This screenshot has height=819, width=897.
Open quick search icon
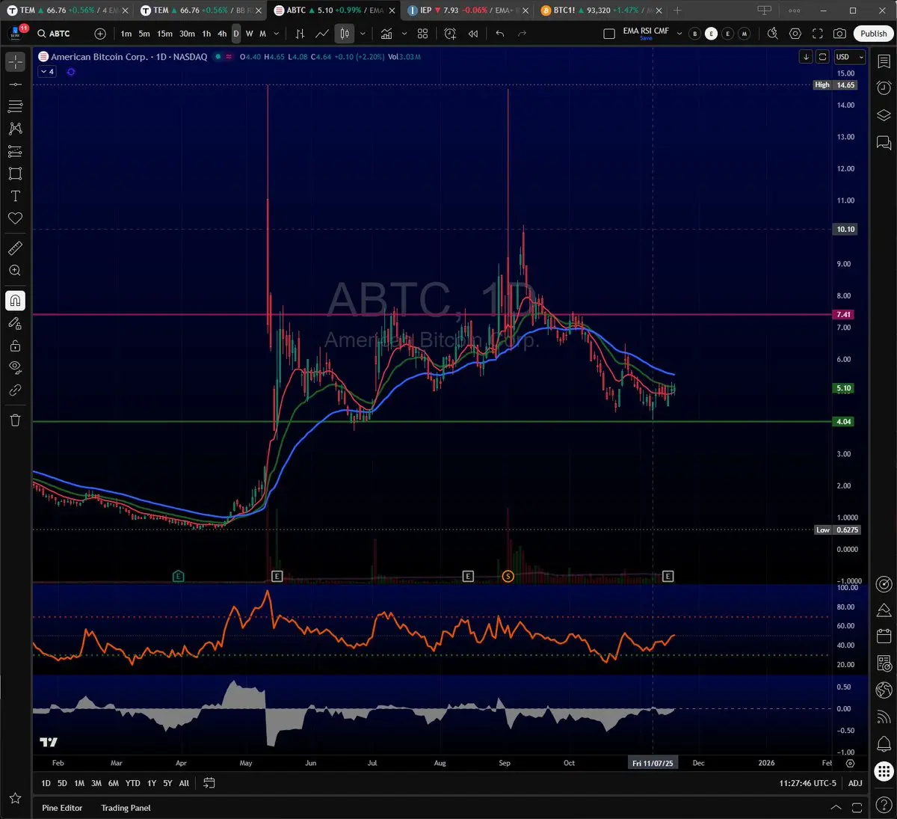click(773, 34)
